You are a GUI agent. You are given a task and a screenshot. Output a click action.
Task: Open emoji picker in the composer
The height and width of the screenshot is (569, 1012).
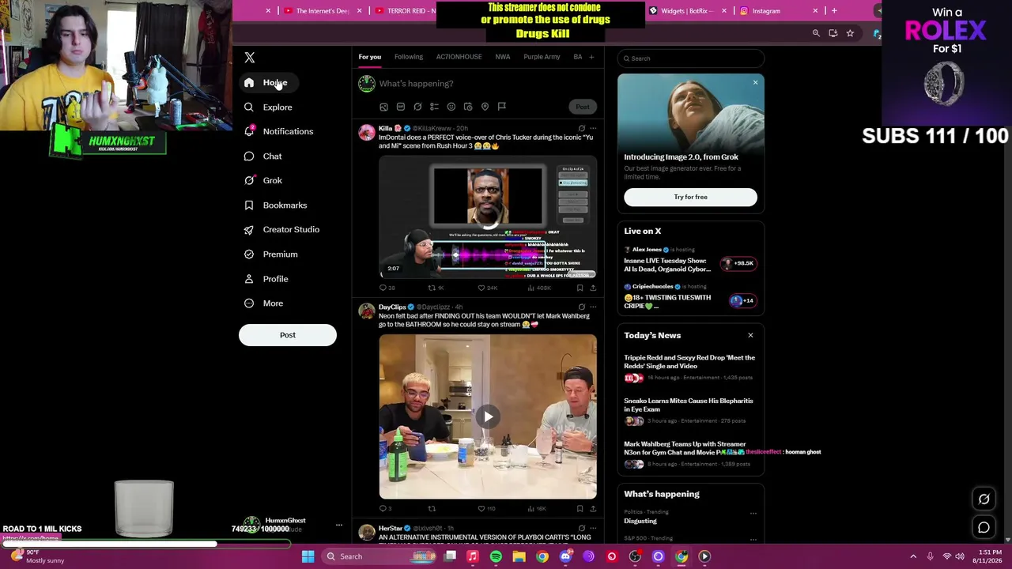[x=451, y=107]
